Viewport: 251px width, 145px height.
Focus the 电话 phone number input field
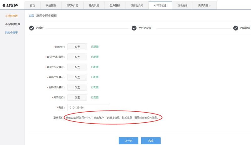coord(89,108)
